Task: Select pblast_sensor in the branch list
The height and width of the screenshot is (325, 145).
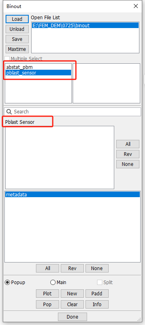Action: (x=38, y=73)
